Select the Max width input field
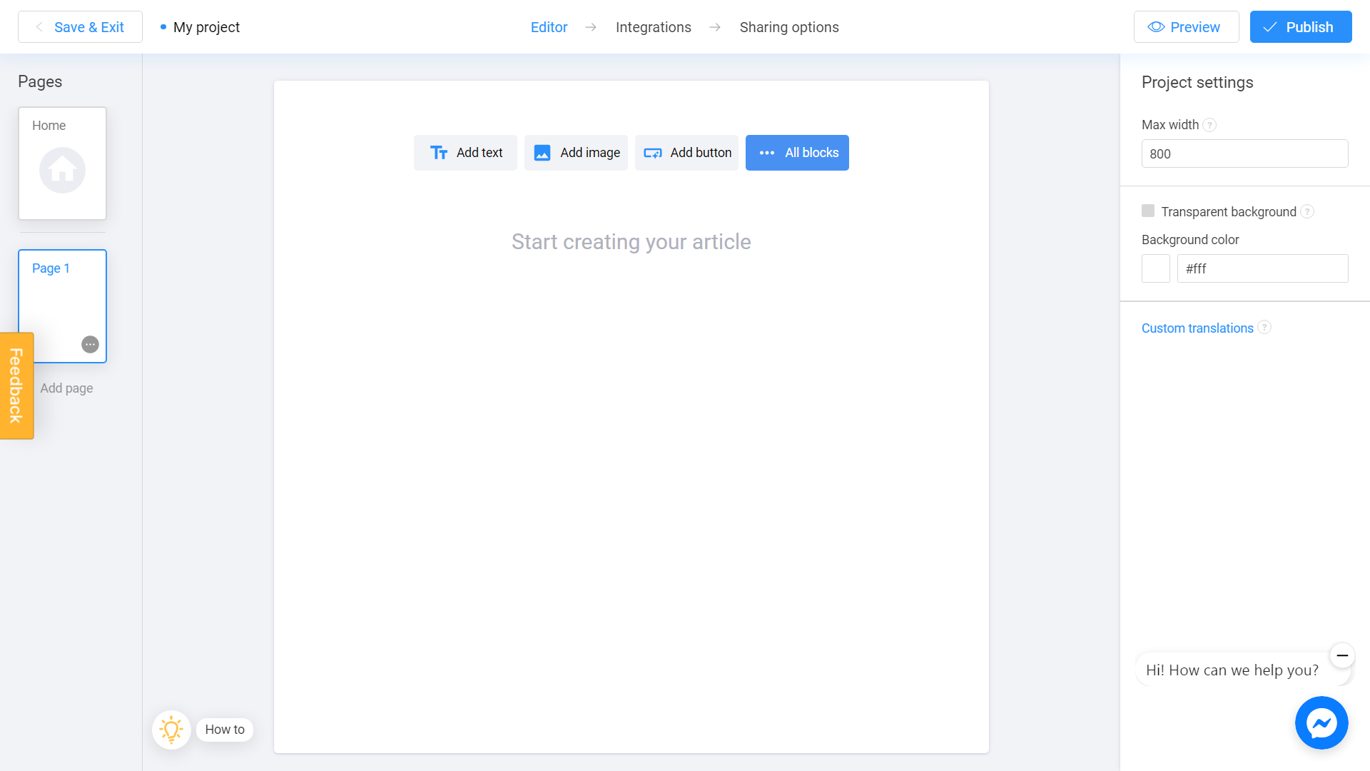 tap(1245, 153)
